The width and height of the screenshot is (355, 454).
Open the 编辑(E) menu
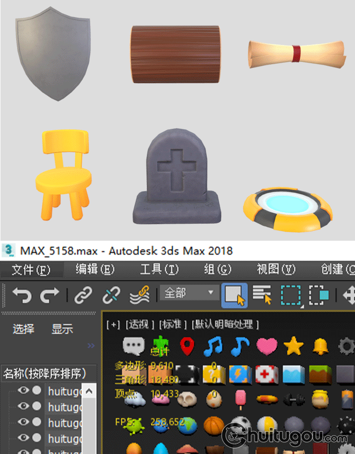click(x=95, y=269)
